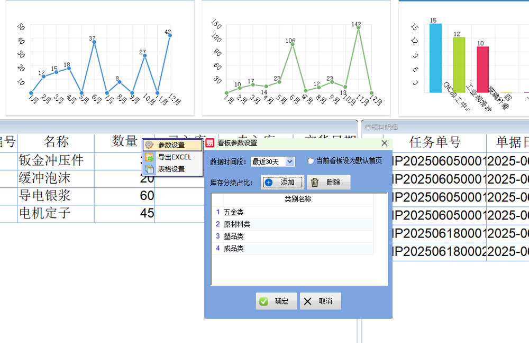Click the 类别名称 column header
This screenshot has height=343, width=529.
tap(298, 200)
